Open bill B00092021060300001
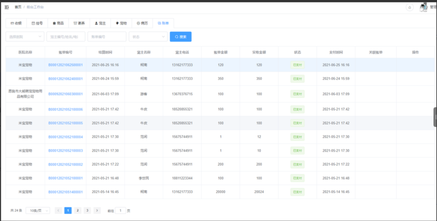This screenshot has height=221, width=437. [66, 94]
